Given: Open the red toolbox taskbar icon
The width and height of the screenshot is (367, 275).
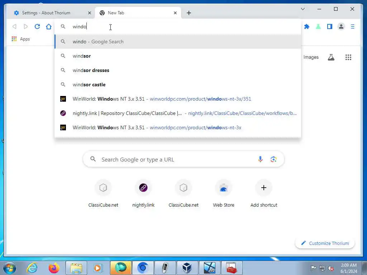Looking at the screenshot, I should point(231,268).
